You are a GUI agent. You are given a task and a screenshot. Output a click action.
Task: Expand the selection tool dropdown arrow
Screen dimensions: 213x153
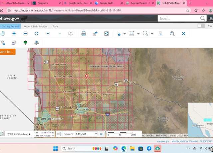click(x=152, y=34)
